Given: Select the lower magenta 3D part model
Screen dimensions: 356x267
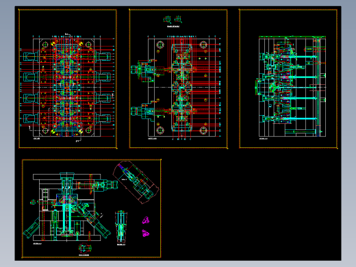Looking at the screenshot, I should [145, 233].
